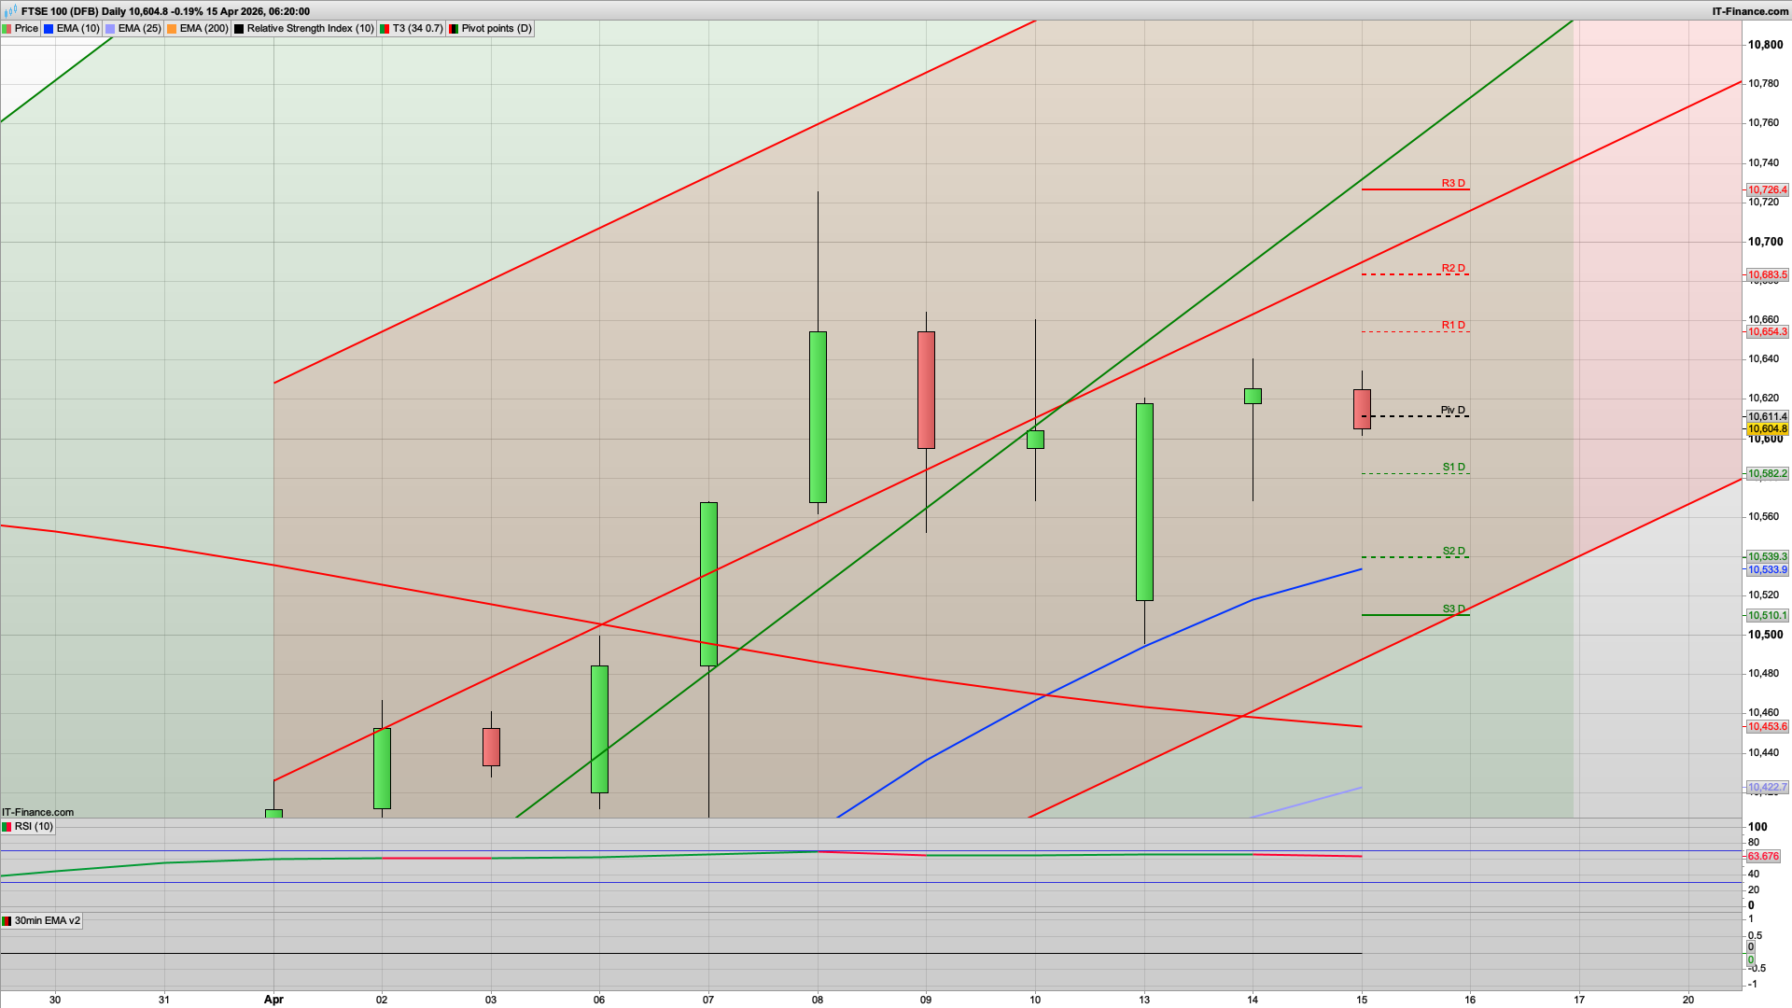Click the red candlestick on 09 April
The height and width of the screenshot is (1008, 1792).
[926, 387]
